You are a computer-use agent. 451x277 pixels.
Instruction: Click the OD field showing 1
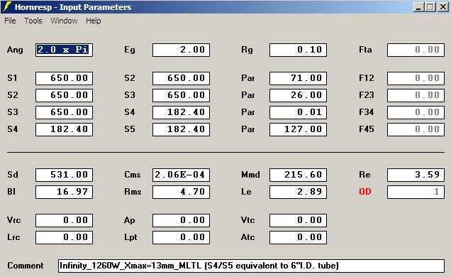[x=416, y=192]
